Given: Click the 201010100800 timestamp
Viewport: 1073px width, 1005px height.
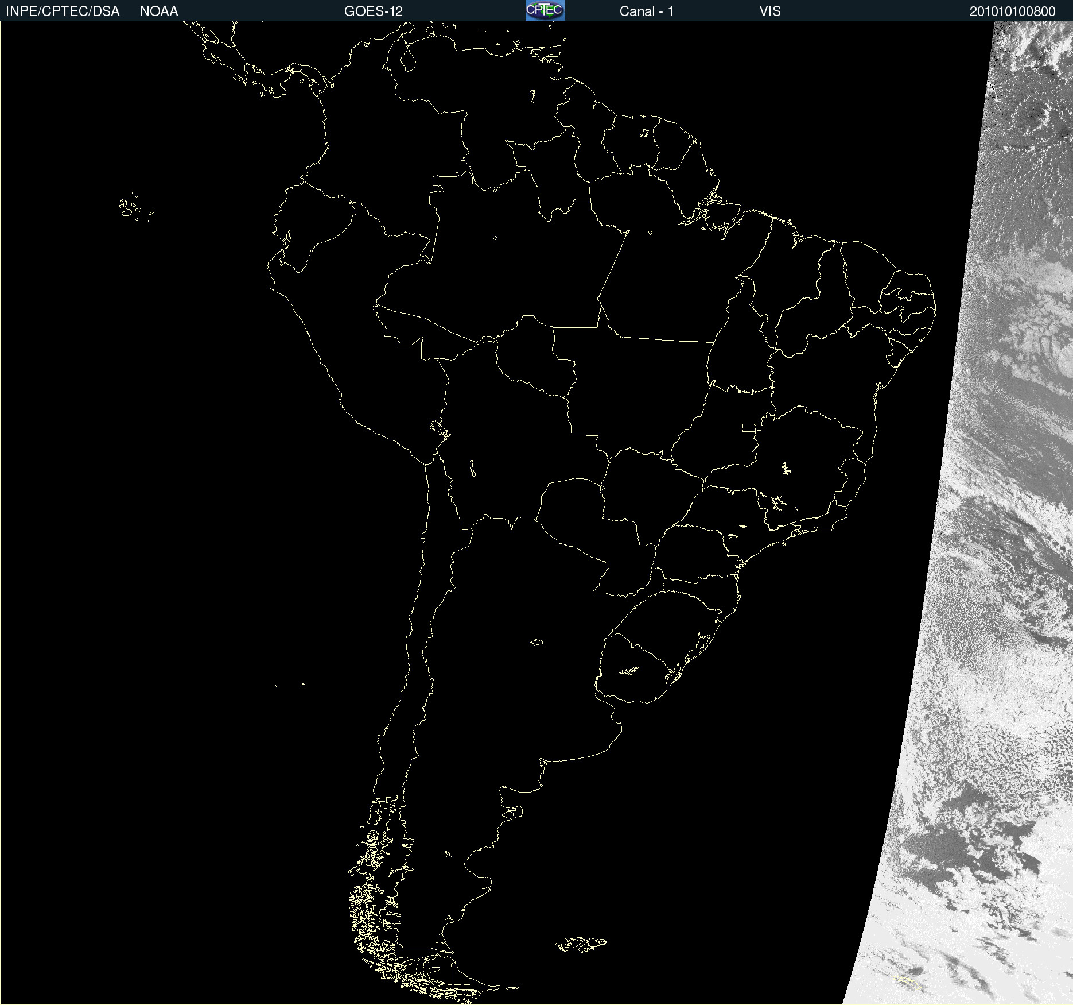Looking at the screenshot, I should point(1013,11).
